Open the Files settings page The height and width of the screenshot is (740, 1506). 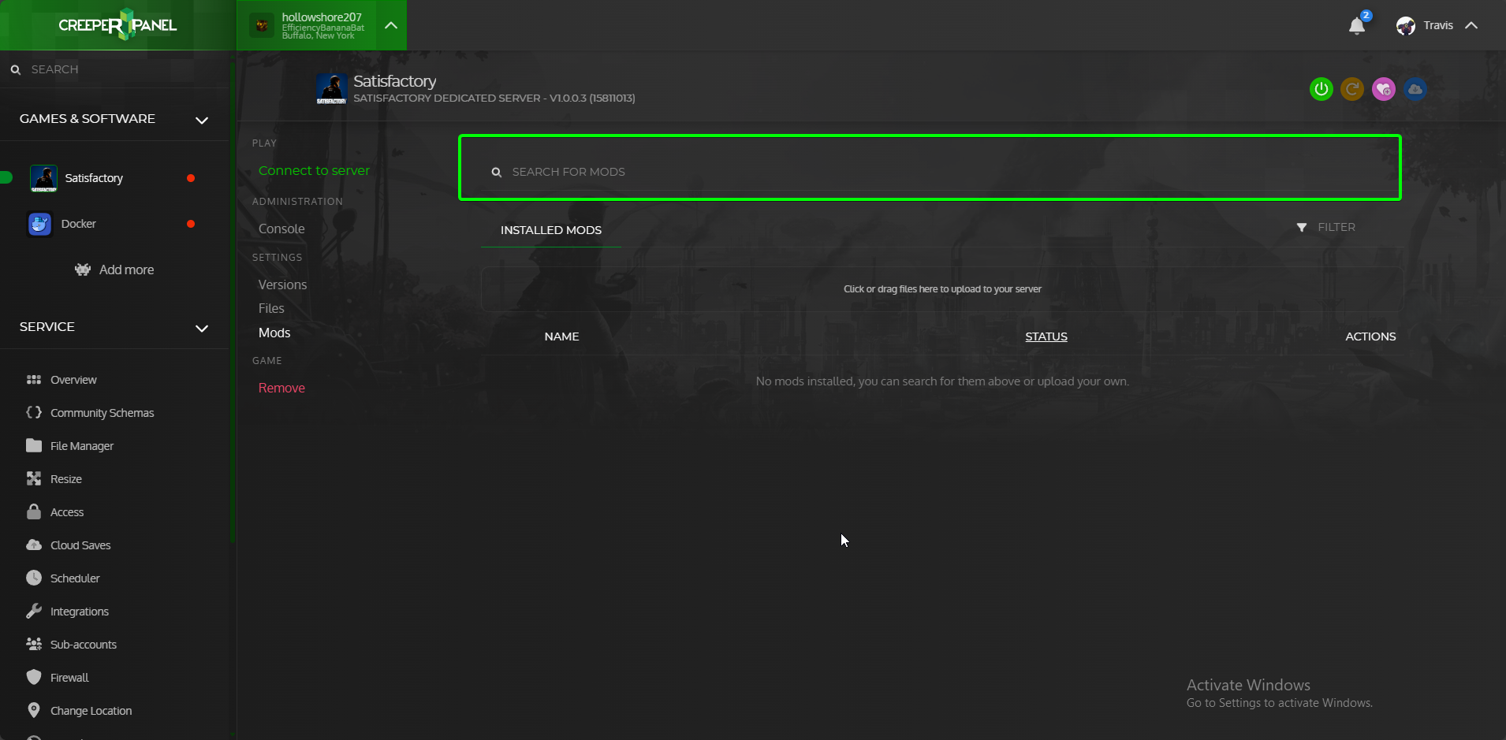point(271,308)
